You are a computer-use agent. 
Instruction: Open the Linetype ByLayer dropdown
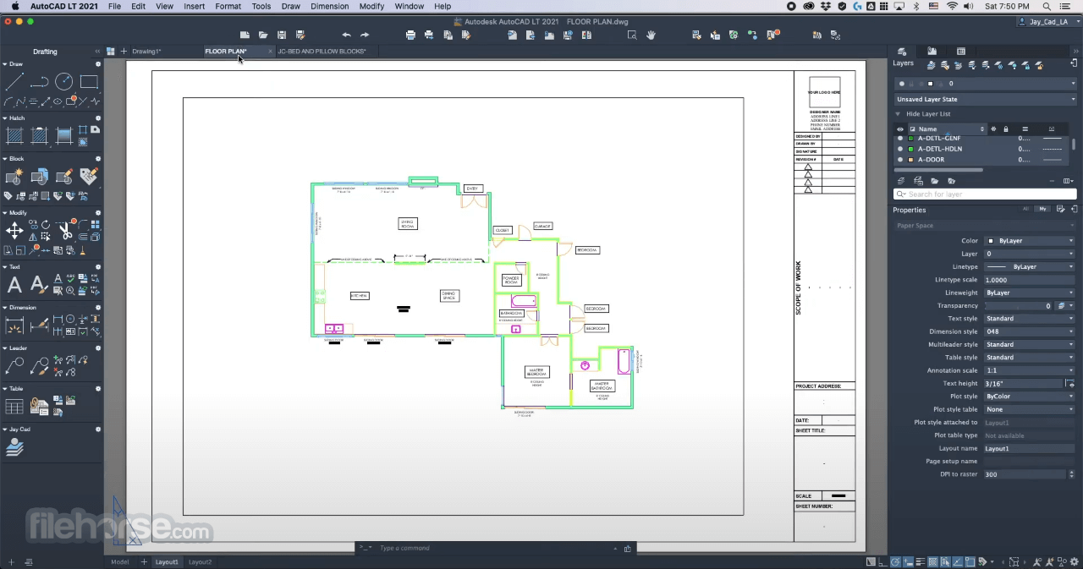1030,267
